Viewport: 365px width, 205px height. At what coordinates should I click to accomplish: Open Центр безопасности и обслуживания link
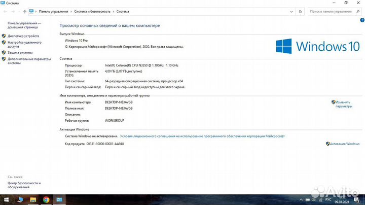24,185
